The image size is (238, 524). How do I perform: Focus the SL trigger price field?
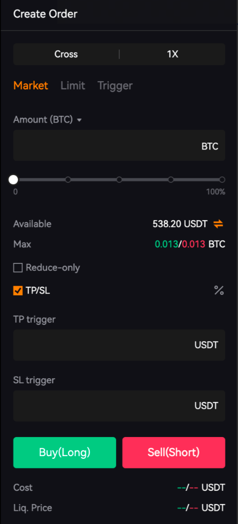pos(119,406)
